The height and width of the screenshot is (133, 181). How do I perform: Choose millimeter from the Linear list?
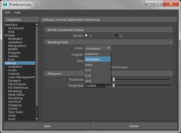click(98, 54)
